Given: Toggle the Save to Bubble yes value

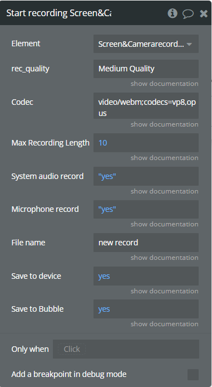Looking at the screenshot, I should (146, 309).
